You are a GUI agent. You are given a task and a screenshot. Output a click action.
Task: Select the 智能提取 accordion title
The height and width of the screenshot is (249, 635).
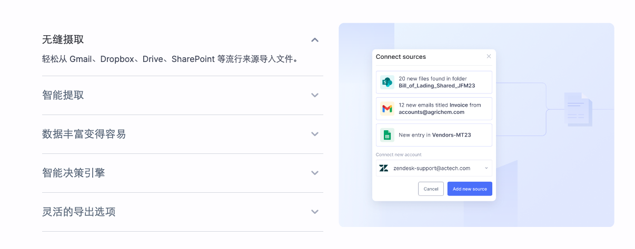(x=63, y=95)
